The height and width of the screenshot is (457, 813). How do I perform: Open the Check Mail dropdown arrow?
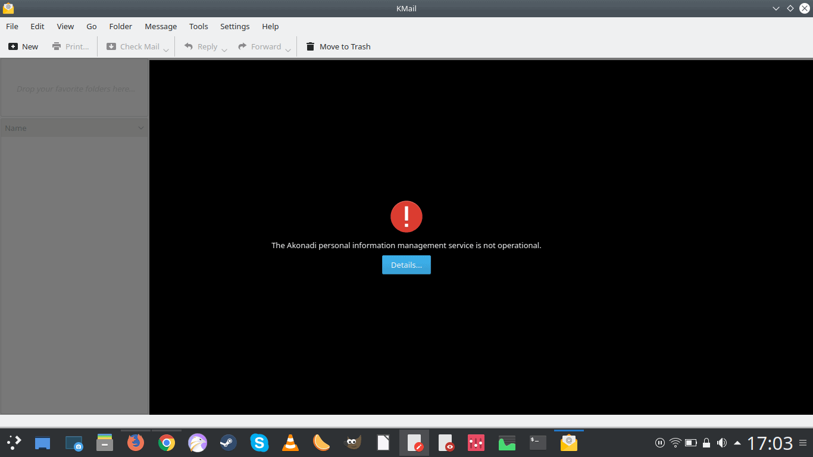166,50
